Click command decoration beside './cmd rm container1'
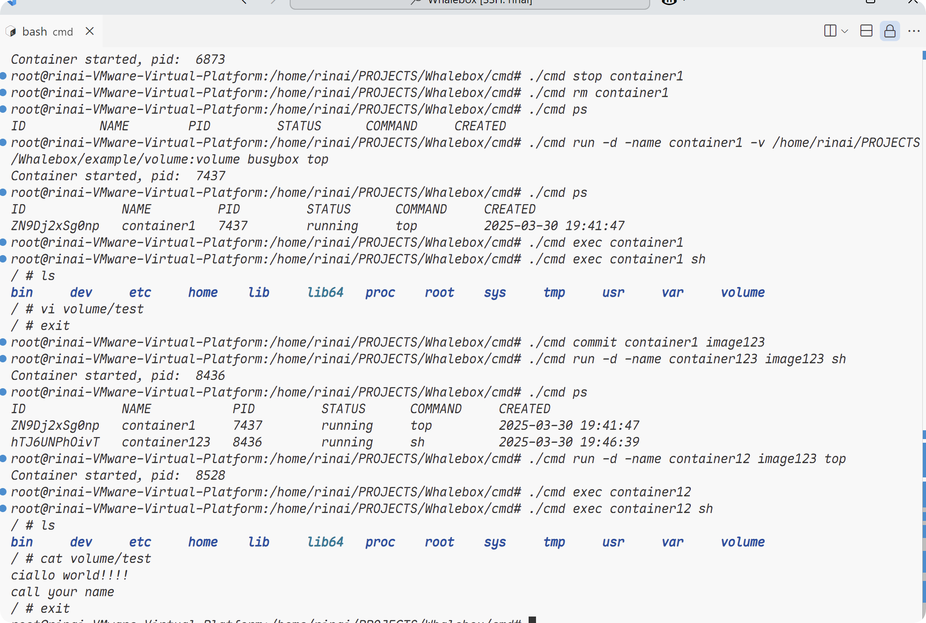The height and width of the screenshot is (623, 926). click(x=3, y=92)
